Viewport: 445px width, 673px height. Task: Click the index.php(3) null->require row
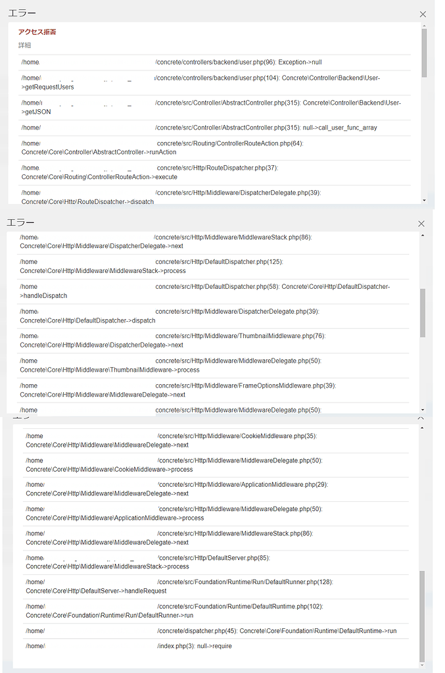217,646
